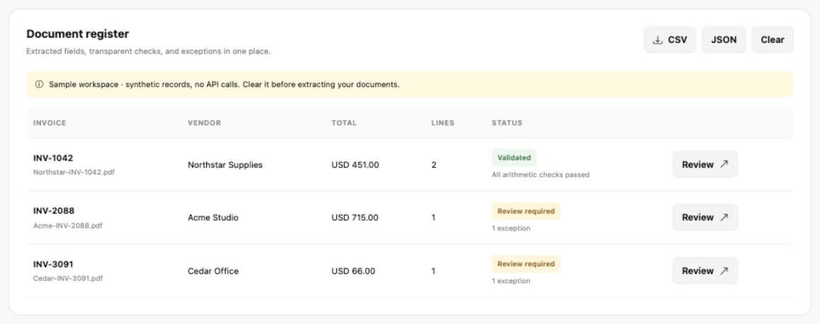Select the INV-3091 invoice number
Viewport: 820px width, 324px height.
[53, 264]
